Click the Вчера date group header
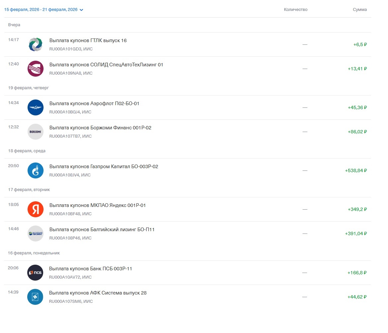Screen dimensions: 388x333 [x=14, y=25]
